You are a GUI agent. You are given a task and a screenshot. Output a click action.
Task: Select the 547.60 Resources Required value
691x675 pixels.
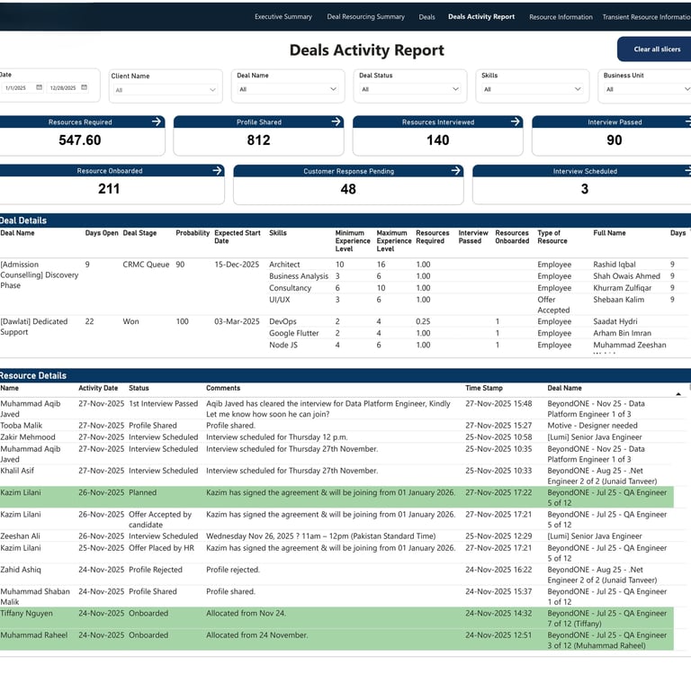80,140
